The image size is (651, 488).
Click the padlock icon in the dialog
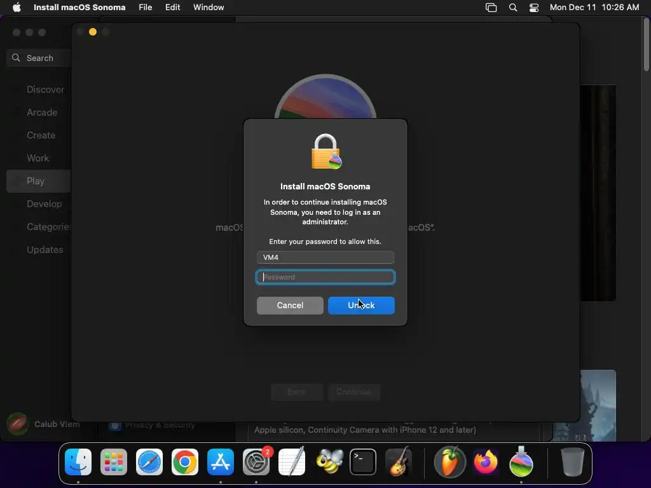[x=326, y=152]
